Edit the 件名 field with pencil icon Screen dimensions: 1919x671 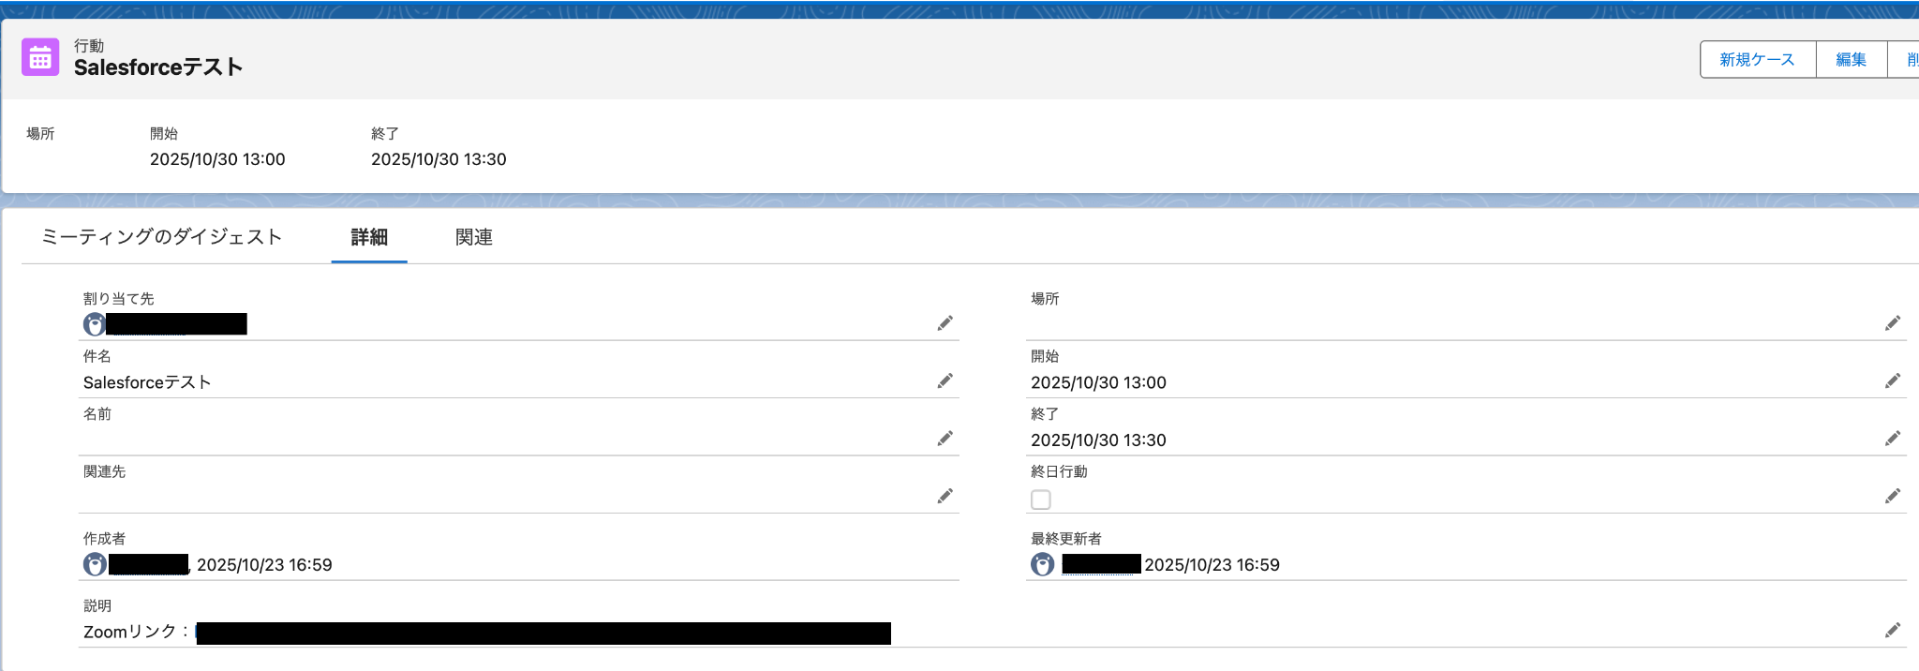coord(945,380)
